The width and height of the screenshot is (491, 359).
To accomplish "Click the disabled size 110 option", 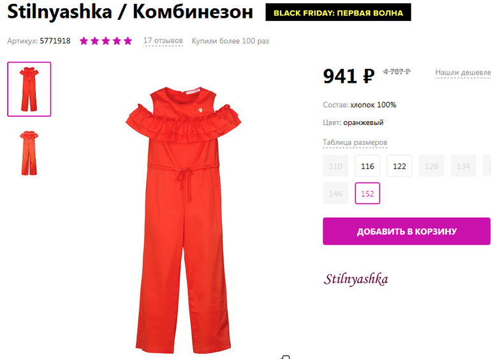I will click(335, 166).
